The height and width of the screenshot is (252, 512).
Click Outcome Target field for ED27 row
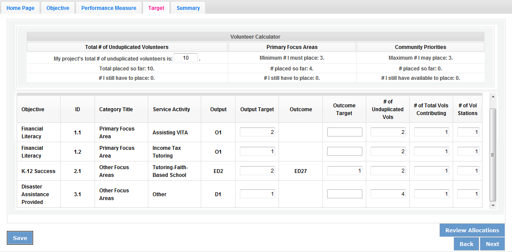[x=344, y=171]
